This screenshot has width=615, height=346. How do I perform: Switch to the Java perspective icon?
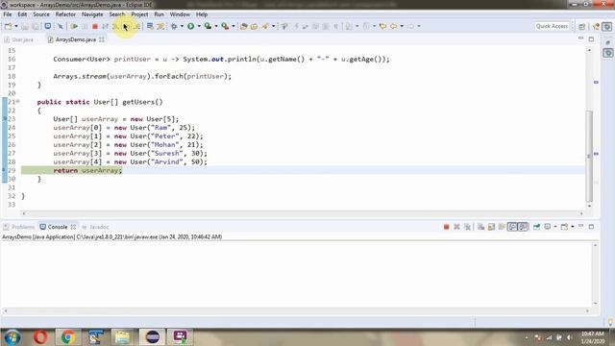click(597, 26)
